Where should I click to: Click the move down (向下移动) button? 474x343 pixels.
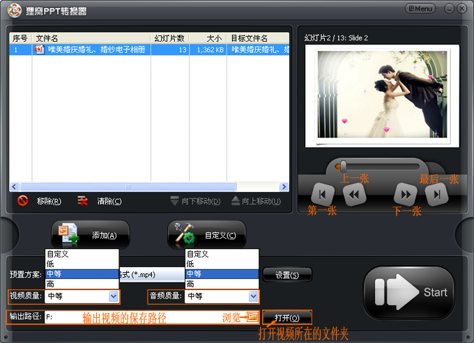click(195, 201)
